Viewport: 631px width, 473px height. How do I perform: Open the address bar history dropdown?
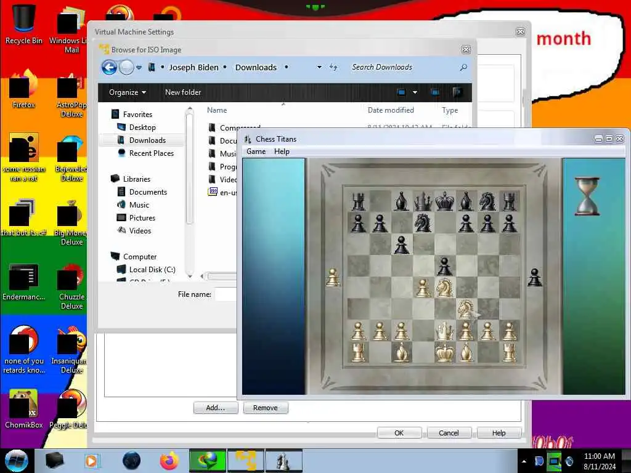tap(319, 67)
